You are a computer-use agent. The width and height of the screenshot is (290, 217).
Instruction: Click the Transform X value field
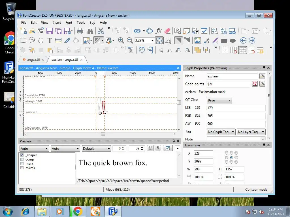(203, 153)
